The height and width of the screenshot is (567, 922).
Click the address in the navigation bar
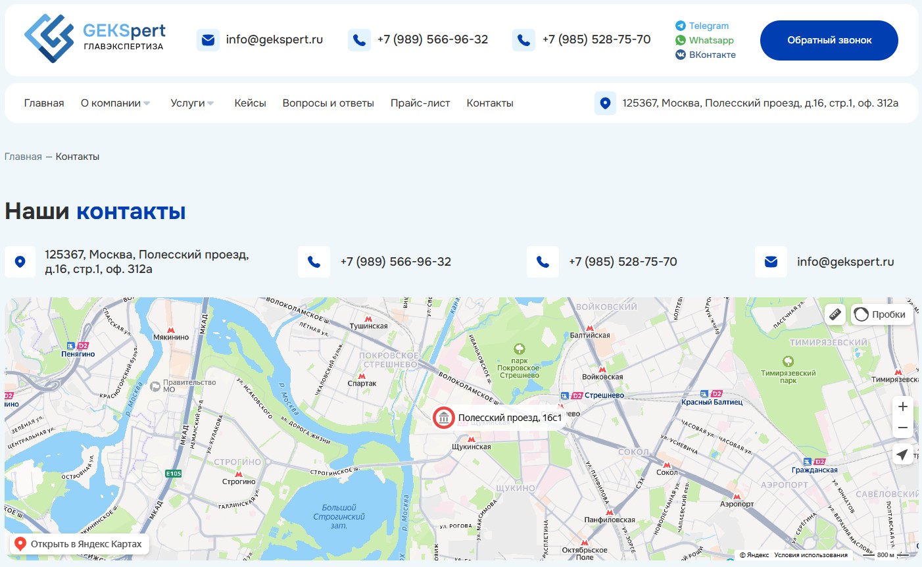pos(760,103)
